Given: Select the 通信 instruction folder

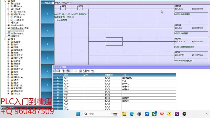Looking at the screenshot, I should (x=16, y=80).
